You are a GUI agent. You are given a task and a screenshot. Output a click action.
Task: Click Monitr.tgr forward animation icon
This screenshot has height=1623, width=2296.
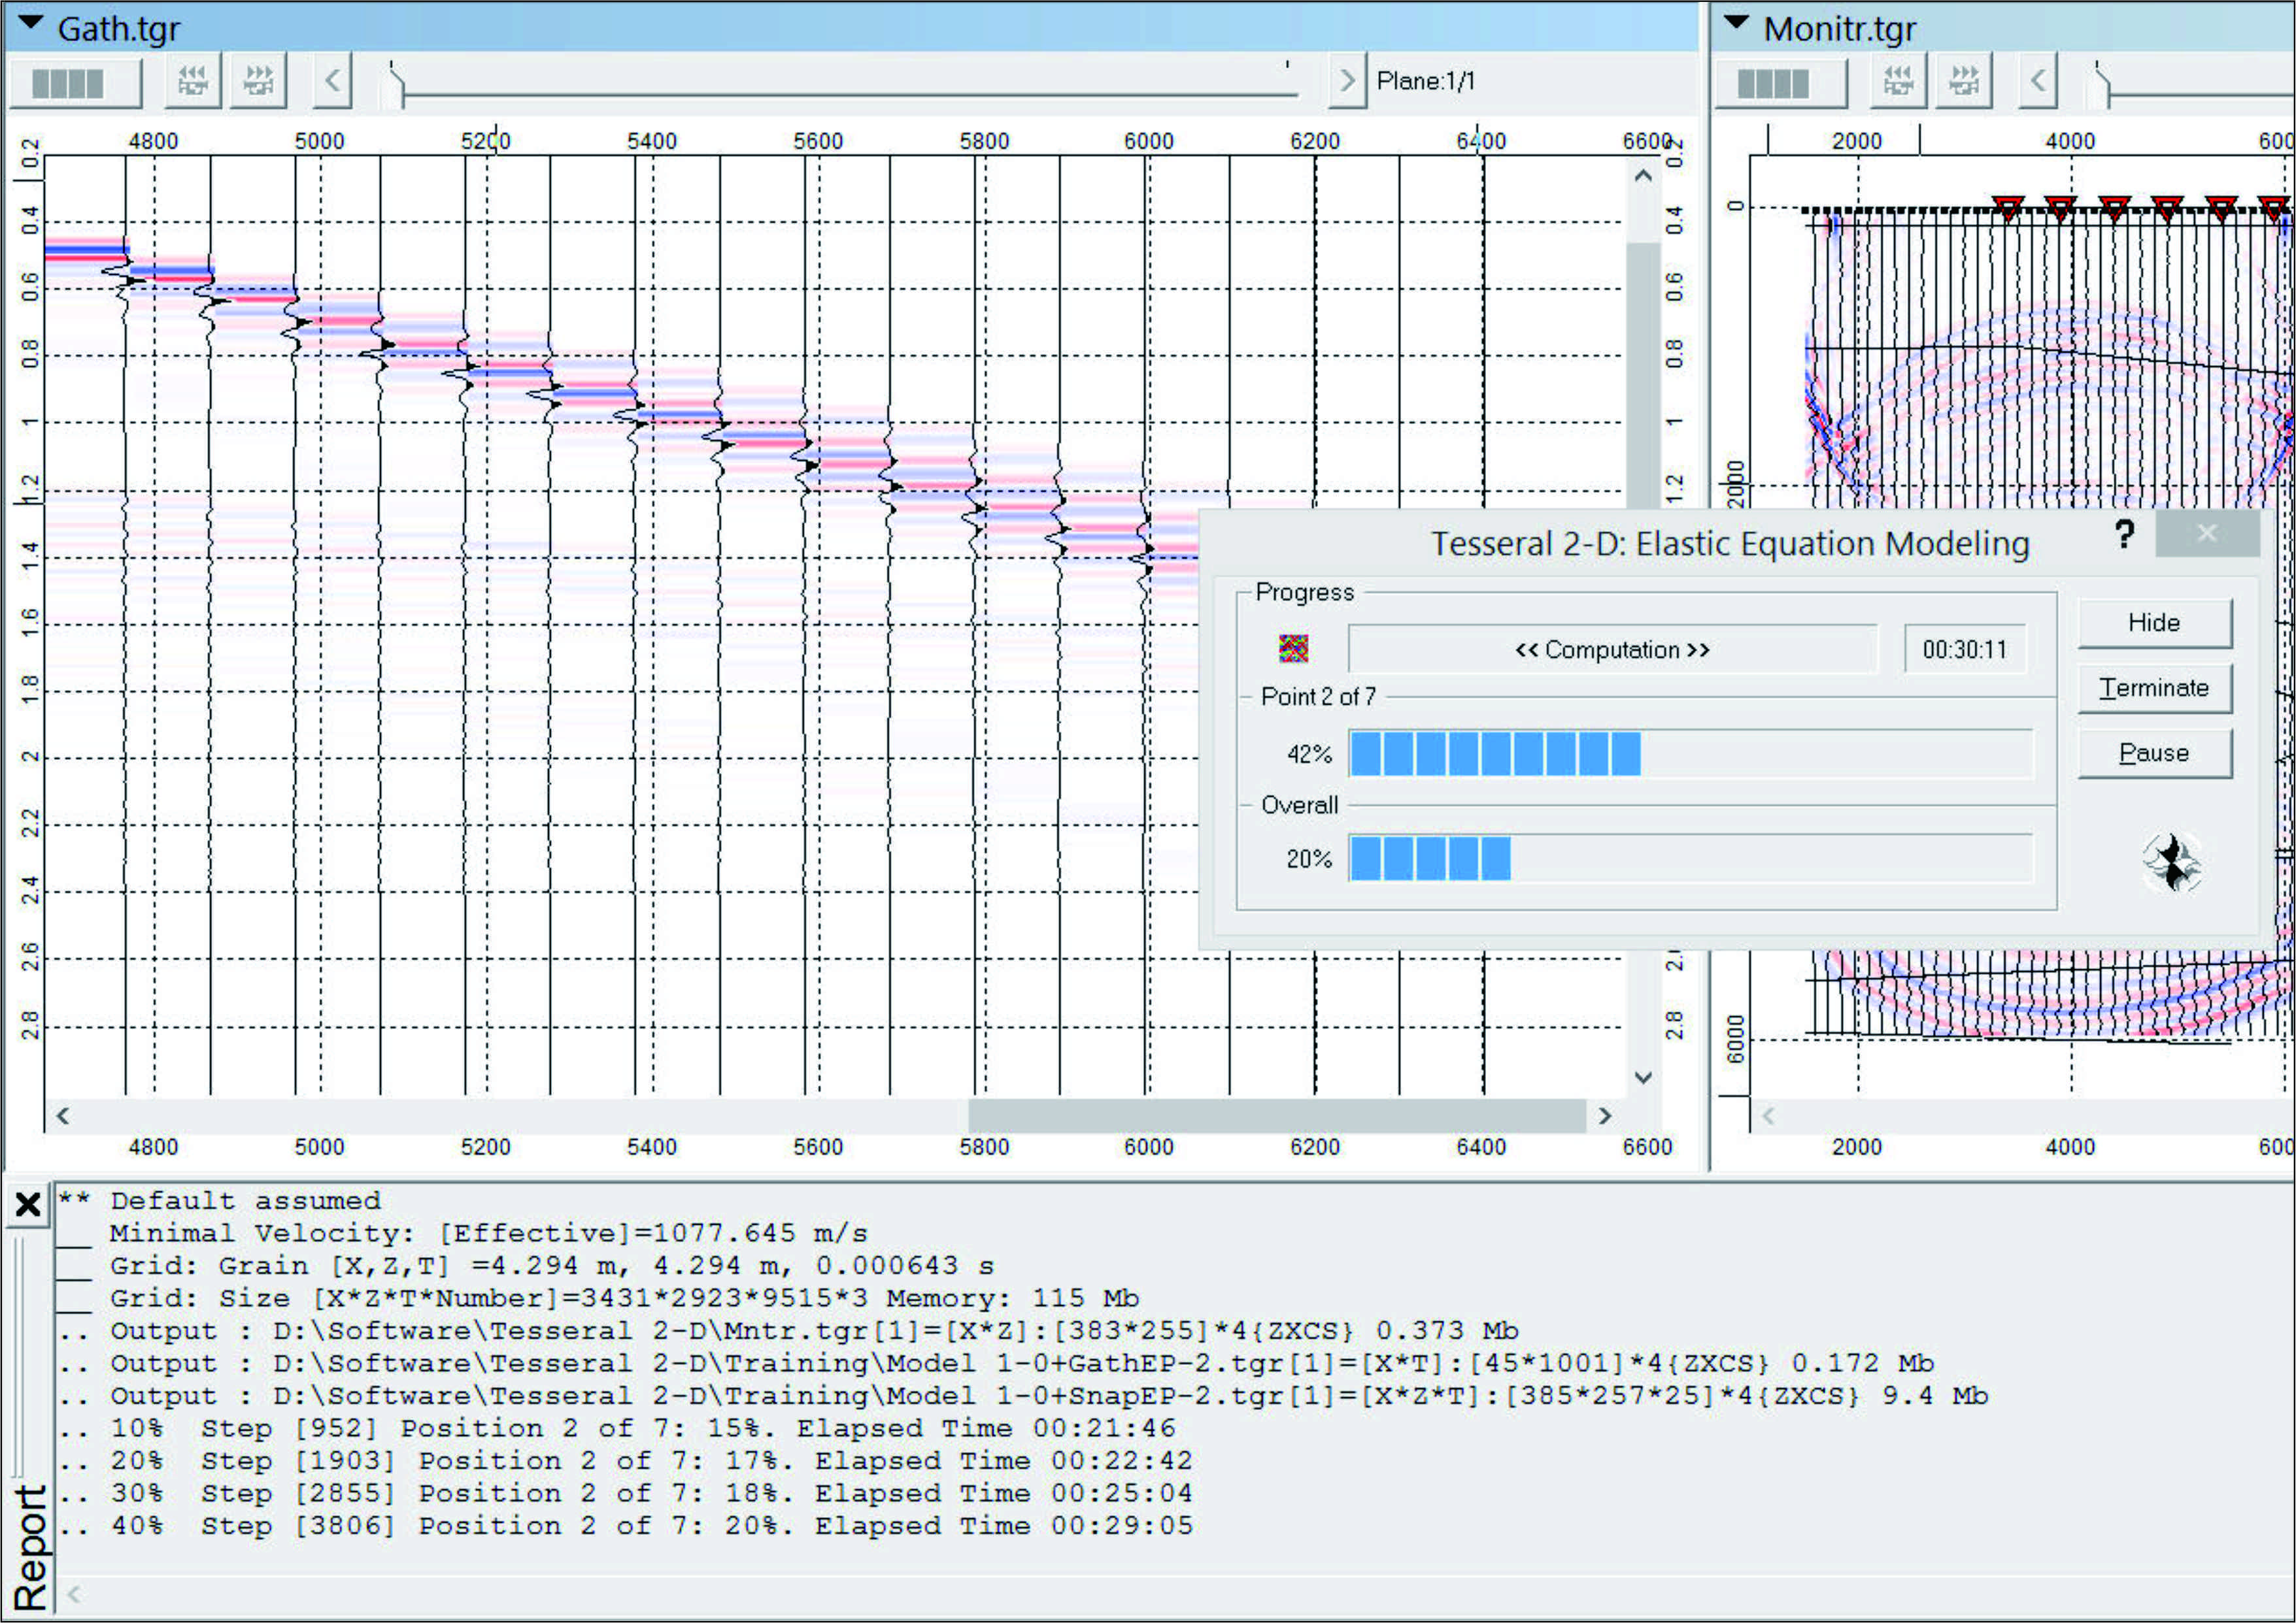point(1964,81)
